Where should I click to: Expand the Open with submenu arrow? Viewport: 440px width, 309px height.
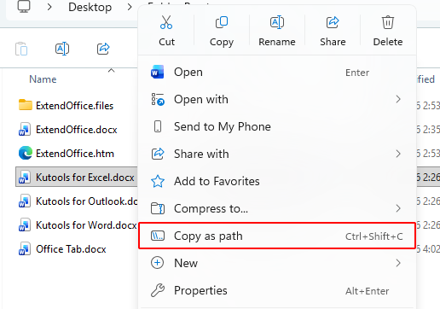coord(398,99)
